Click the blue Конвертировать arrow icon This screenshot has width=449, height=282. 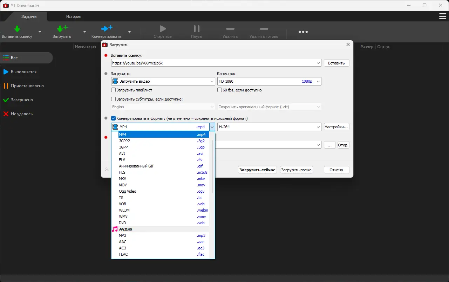[106, 29]
